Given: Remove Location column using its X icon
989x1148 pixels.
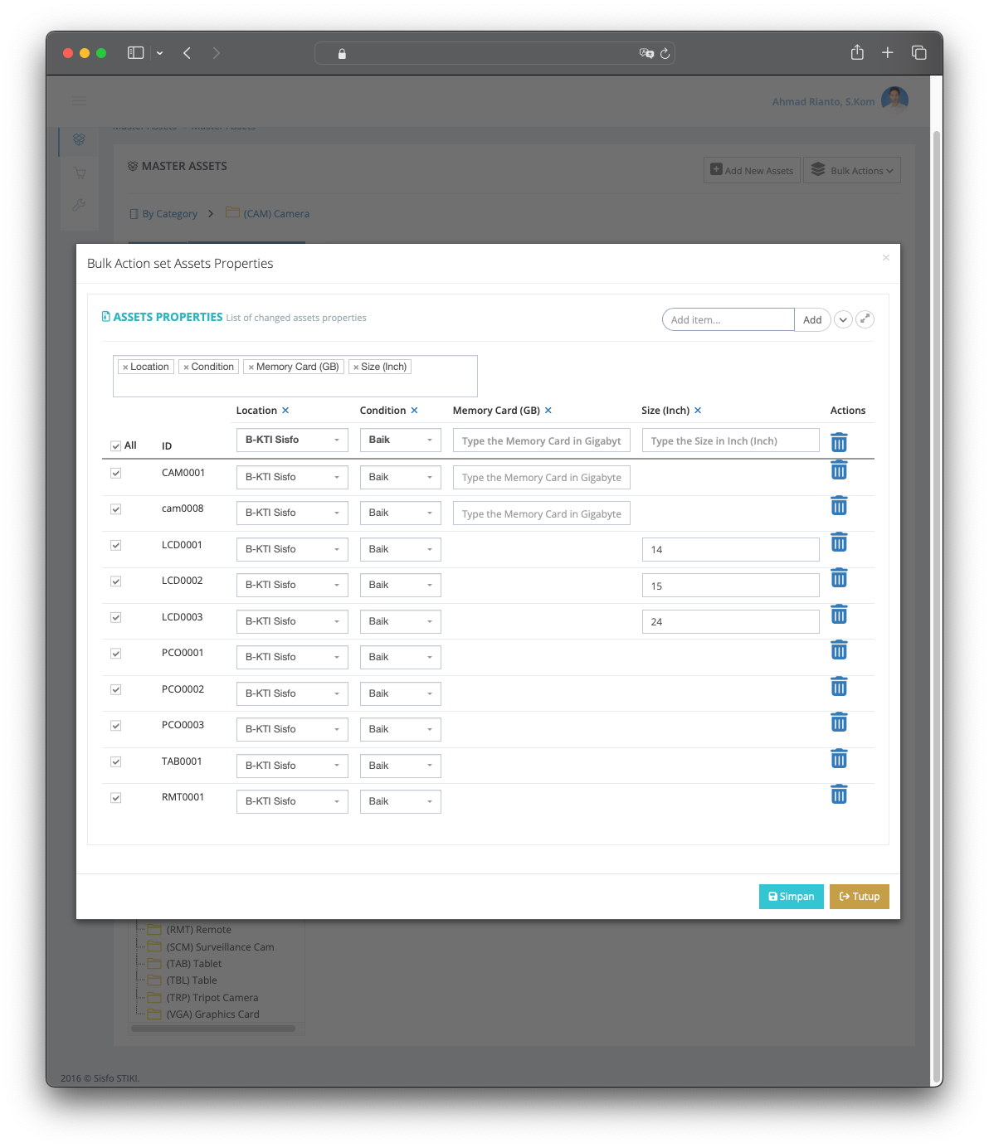Looking at the screenshot, I should tap(285, 411).
